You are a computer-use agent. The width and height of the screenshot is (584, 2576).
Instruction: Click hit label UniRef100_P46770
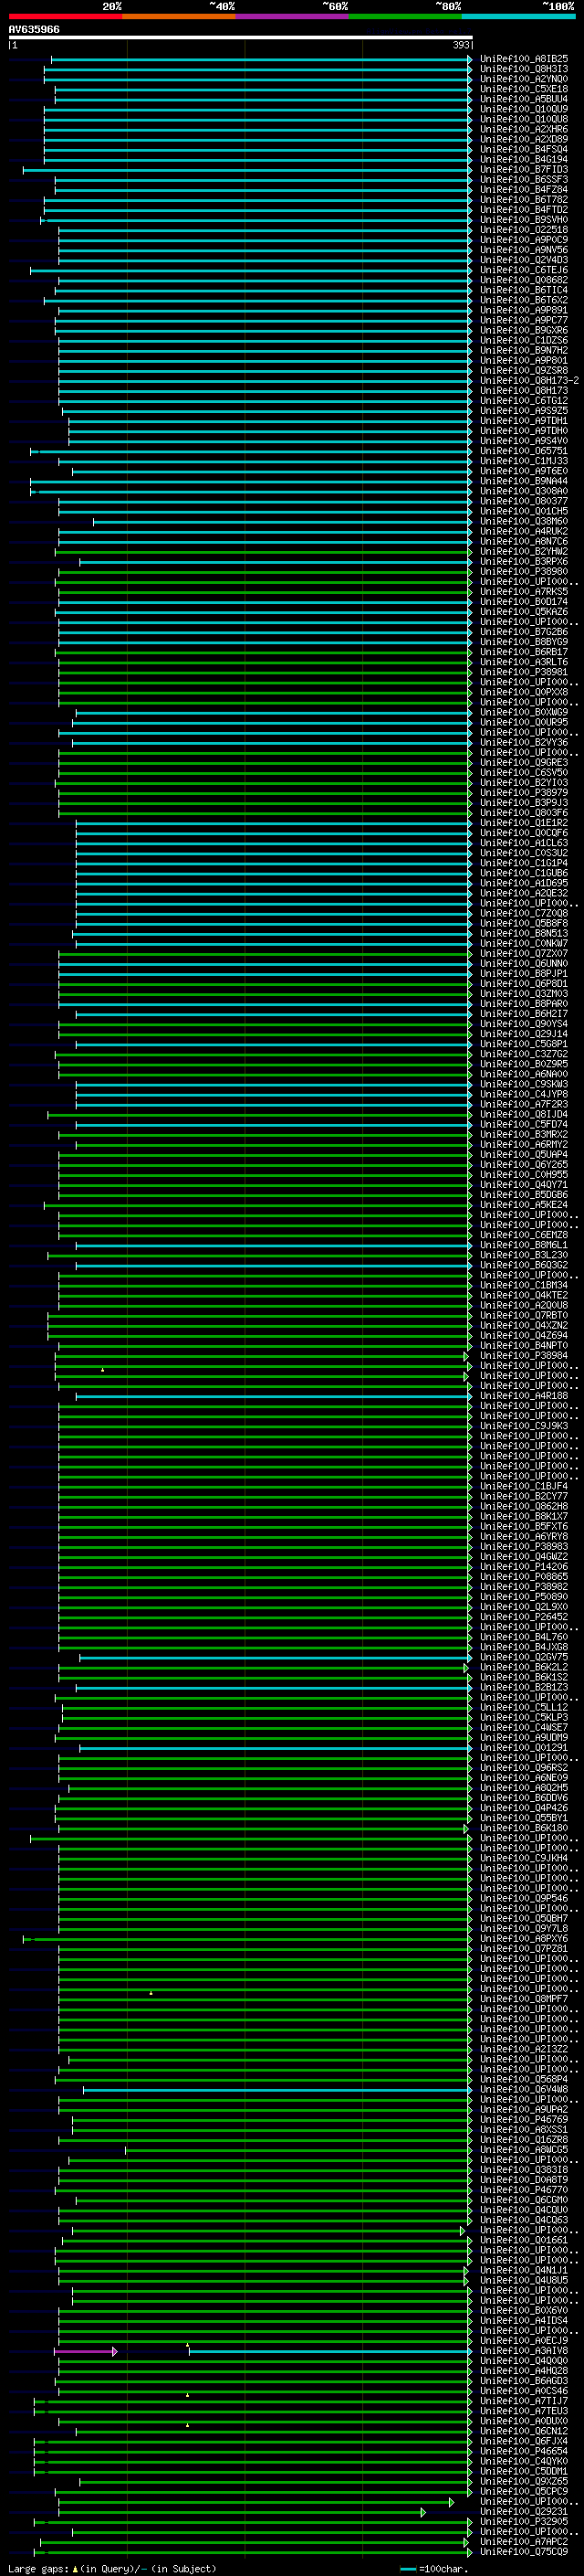point(523,2190)
